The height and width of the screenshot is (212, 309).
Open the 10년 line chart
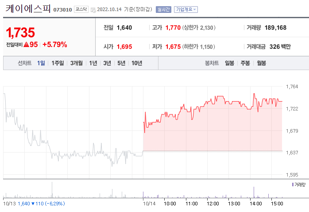[137, 63]
